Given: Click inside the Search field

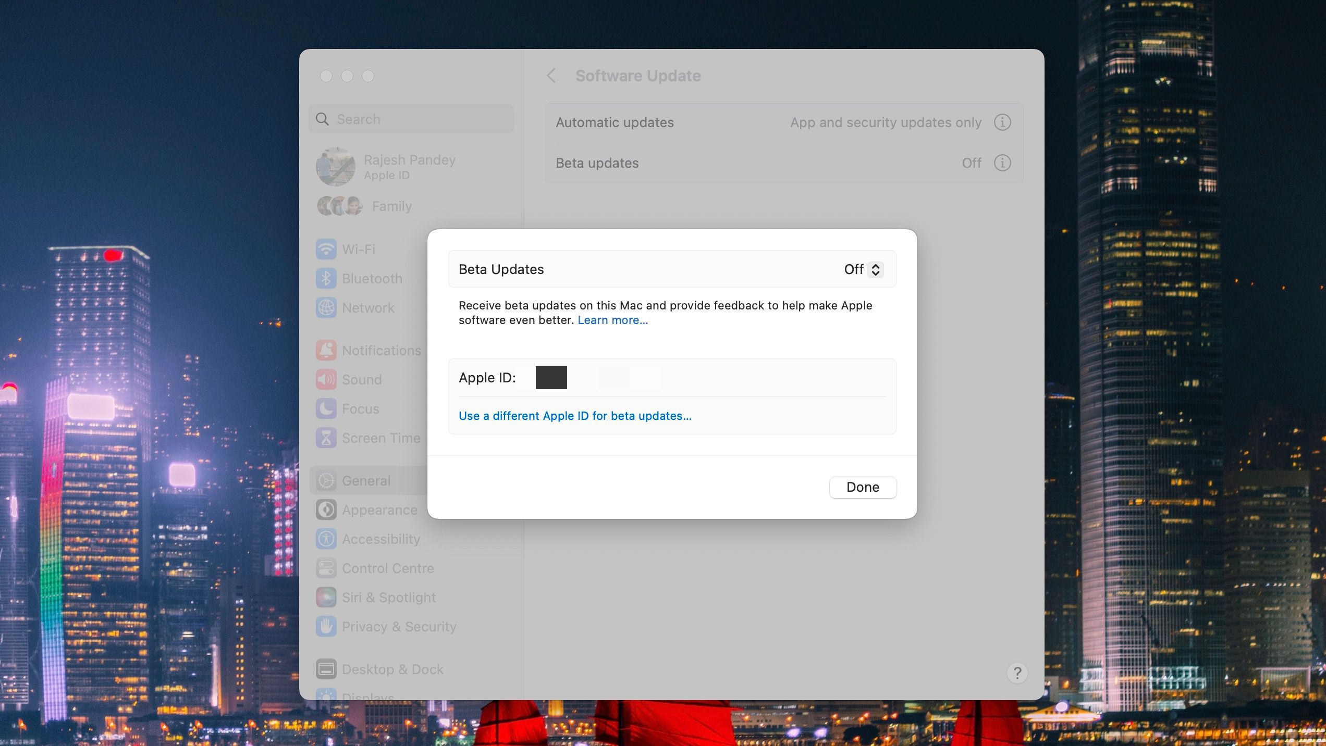Looking at the screenshot, I should (x=411, y=119).
